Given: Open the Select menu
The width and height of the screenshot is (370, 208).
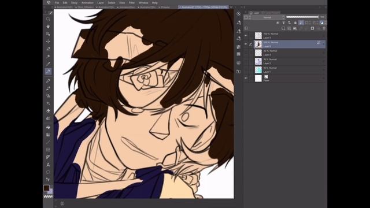Looking at the screenshot, I should 112,3.
